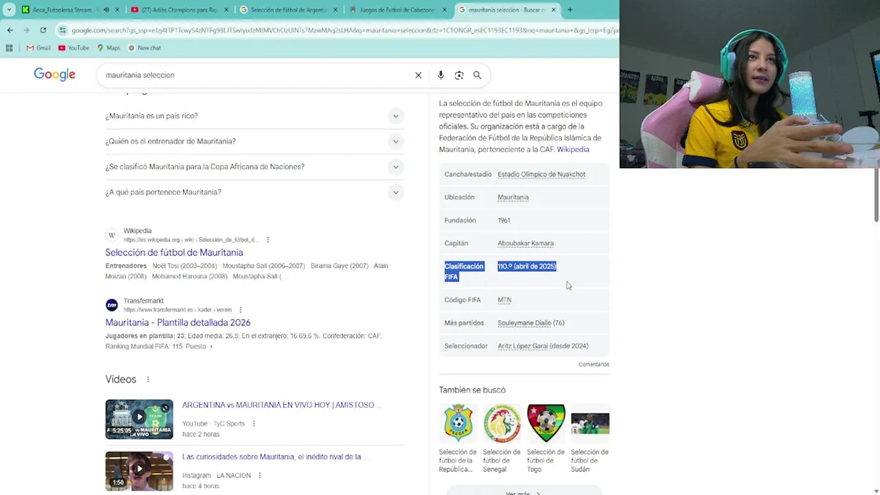Close the mauritania seleccion tab
The height and width of the screenshot is (495, 880).
553,10
